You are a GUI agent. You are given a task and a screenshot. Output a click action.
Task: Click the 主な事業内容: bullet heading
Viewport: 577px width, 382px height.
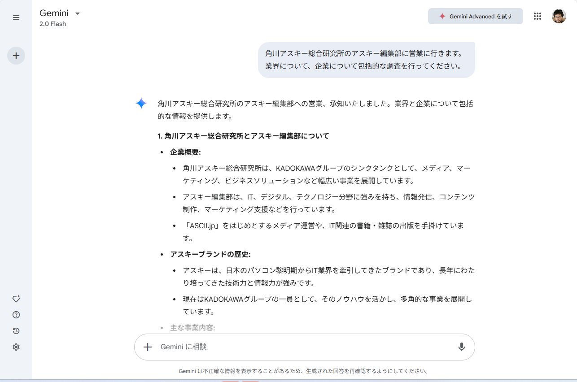[x=192, y=328]
